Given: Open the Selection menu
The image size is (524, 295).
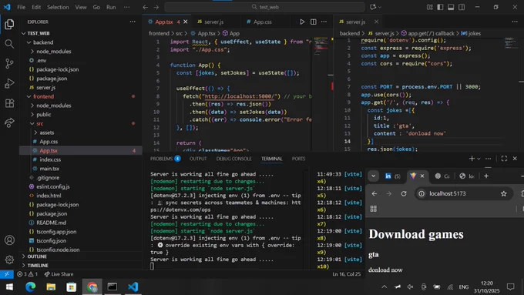Looking at the screenshot, I should tap(58, 7).
